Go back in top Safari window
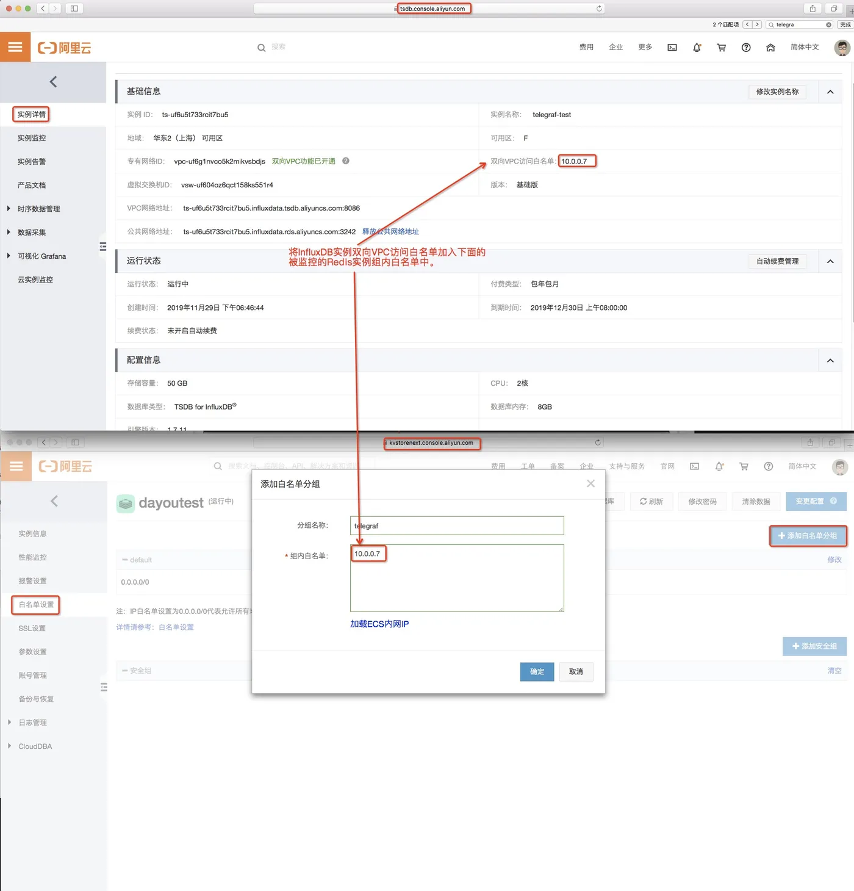854x891 pixels. click(x=43, y=9)
